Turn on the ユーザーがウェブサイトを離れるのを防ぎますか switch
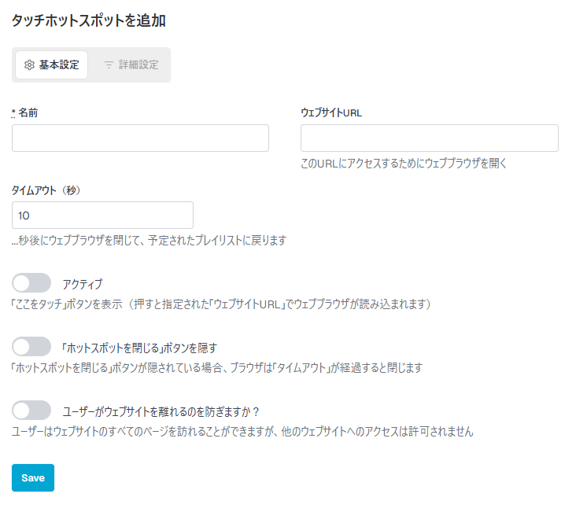Viewport: 576px width, 512px height. click(31, 411)
